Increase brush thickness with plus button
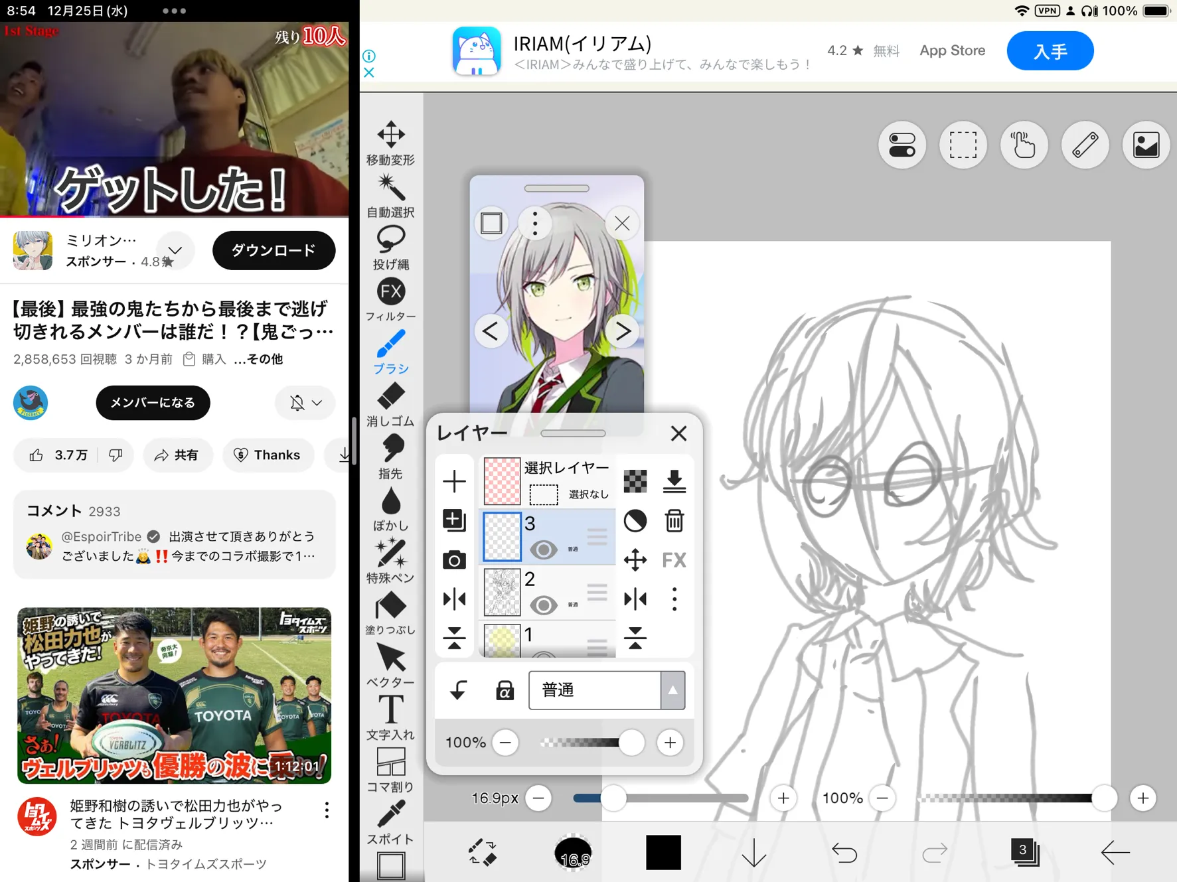The height and width of the screenshot is (882, 1177). (783, 798)
